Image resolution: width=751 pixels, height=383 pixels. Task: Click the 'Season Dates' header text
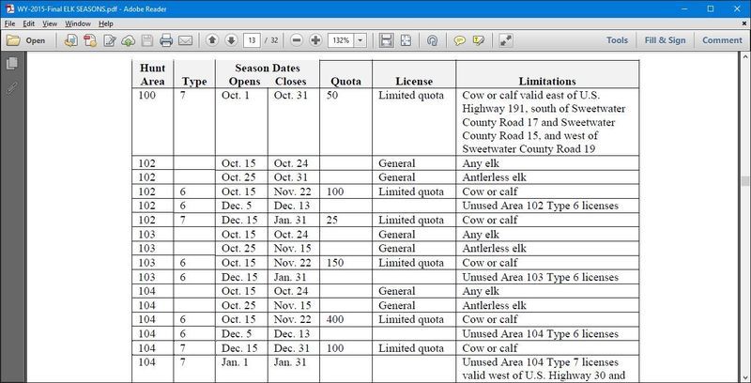click(268, 68)
